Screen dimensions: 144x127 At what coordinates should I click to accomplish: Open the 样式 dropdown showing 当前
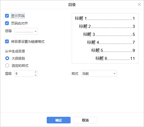coord(99,73)
